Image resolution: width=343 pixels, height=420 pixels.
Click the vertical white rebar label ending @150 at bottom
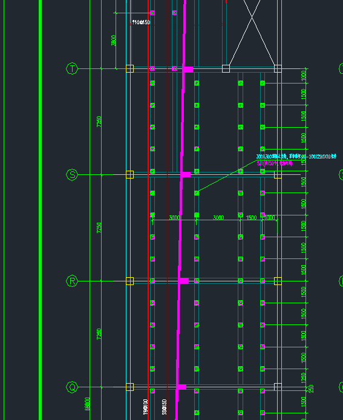[x=164, y=407]
